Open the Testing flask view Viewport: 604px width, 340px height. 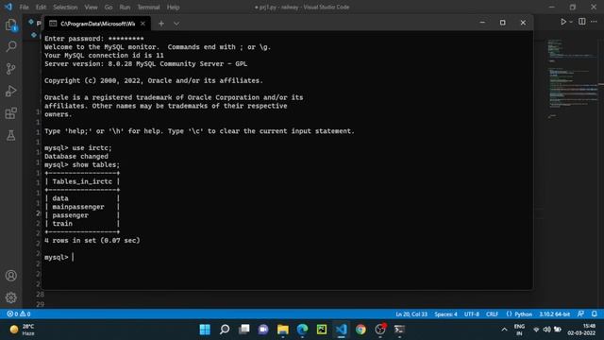pos(11,135)
